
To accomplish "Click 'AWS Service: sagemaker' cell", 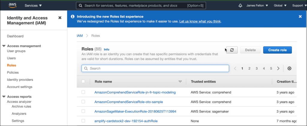I will (x=210, y=111).
